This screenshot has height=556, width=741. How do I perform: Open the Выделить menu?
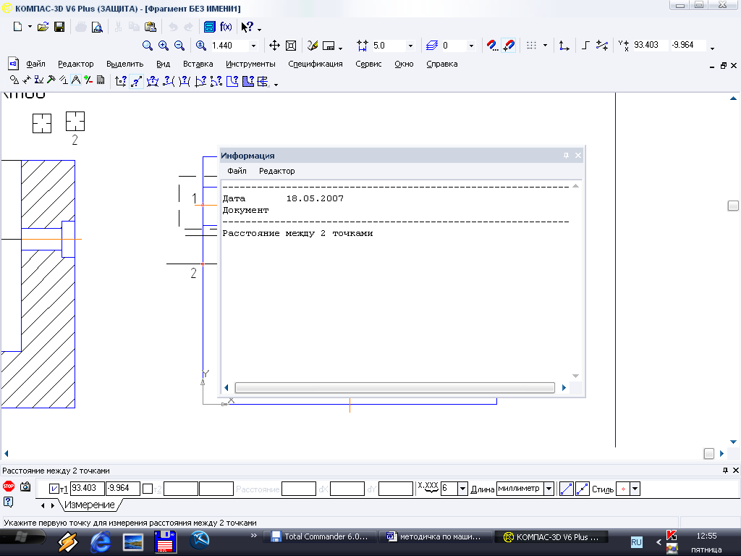124,64
